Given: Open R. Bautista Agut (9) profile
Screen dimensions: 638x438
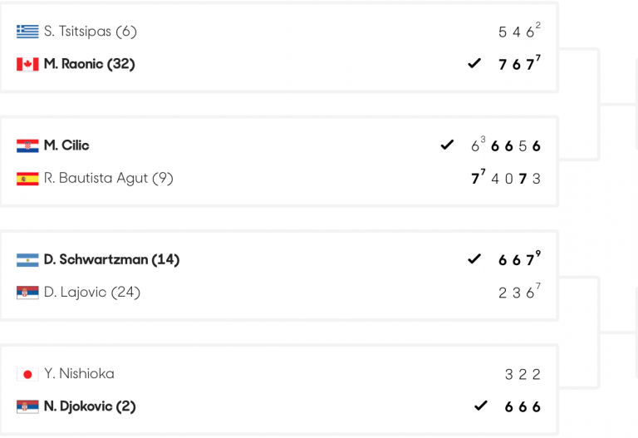Looking at the screenshot, I should point(109,179).
